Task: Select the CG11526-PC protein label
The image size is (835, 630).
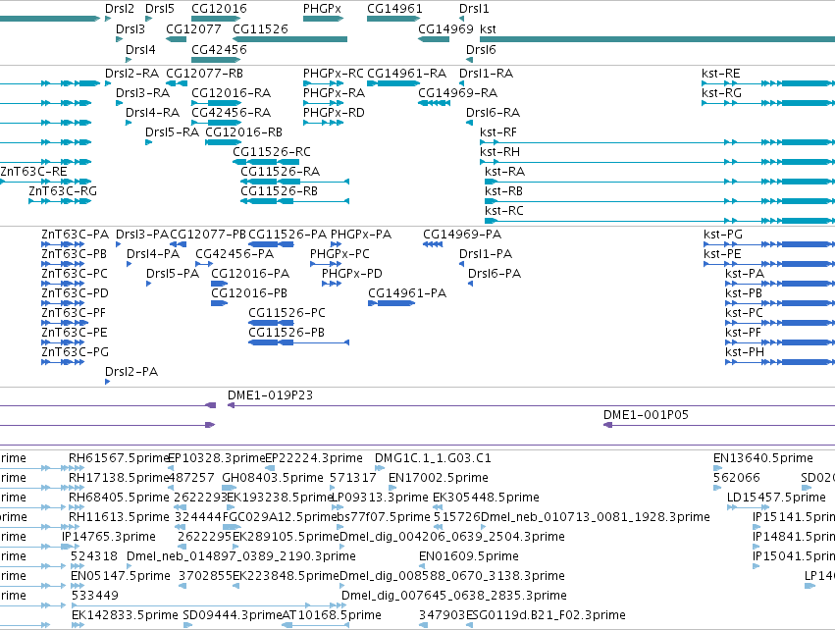Action: tap(287, 313)
